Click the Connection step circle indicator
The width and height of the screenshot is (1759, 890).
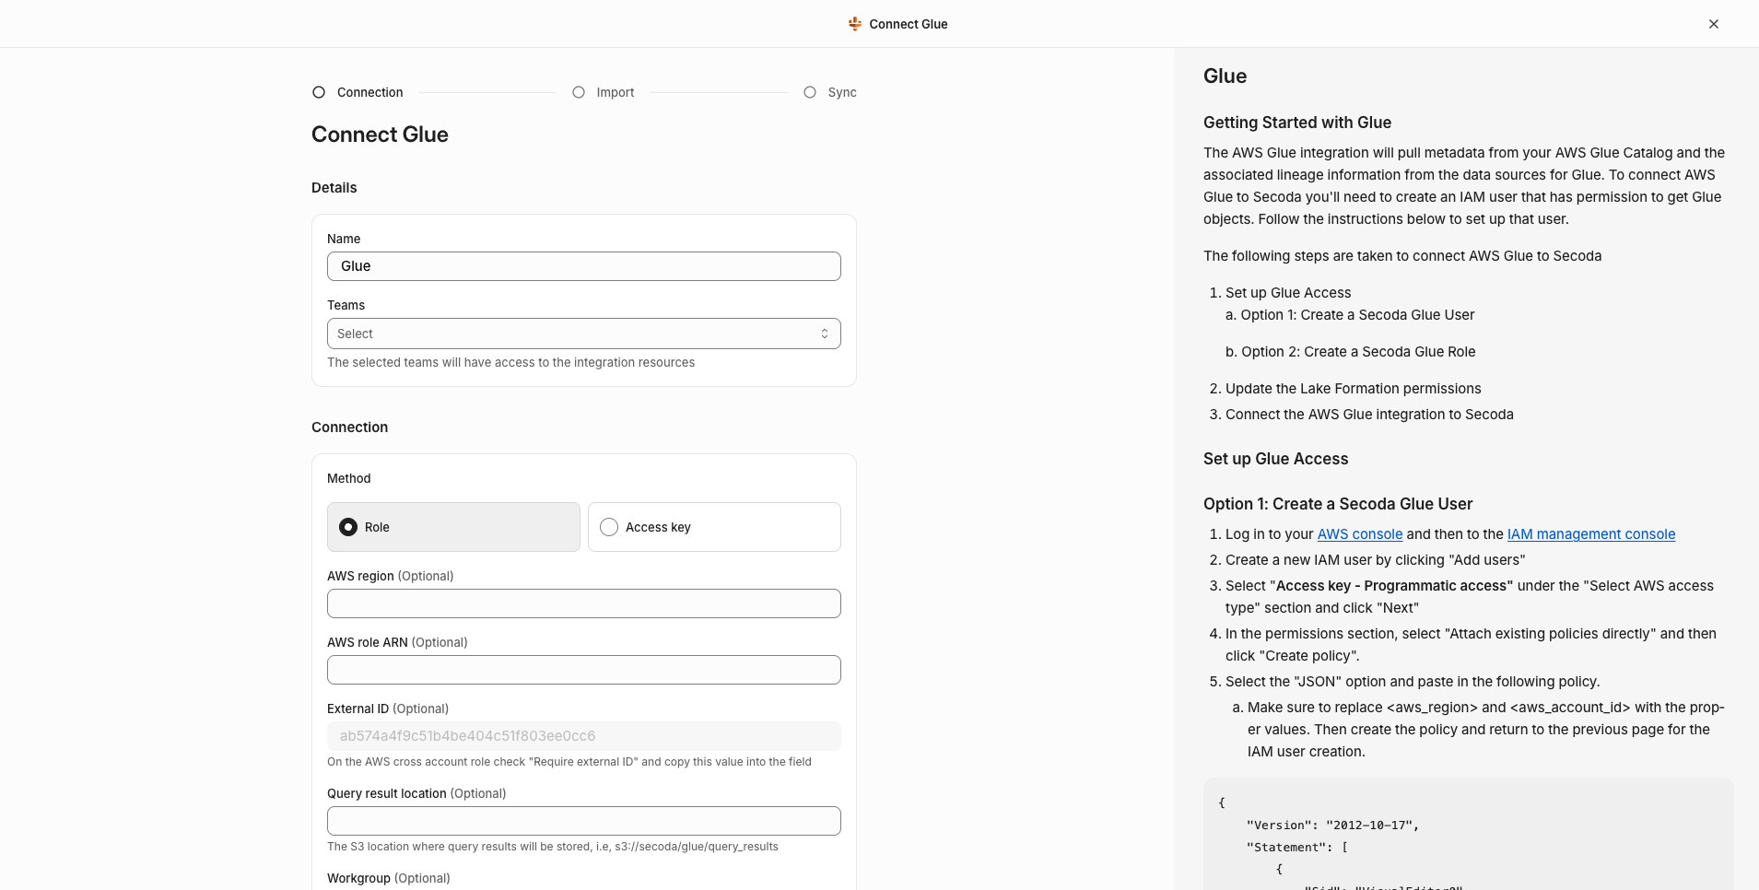319,92
